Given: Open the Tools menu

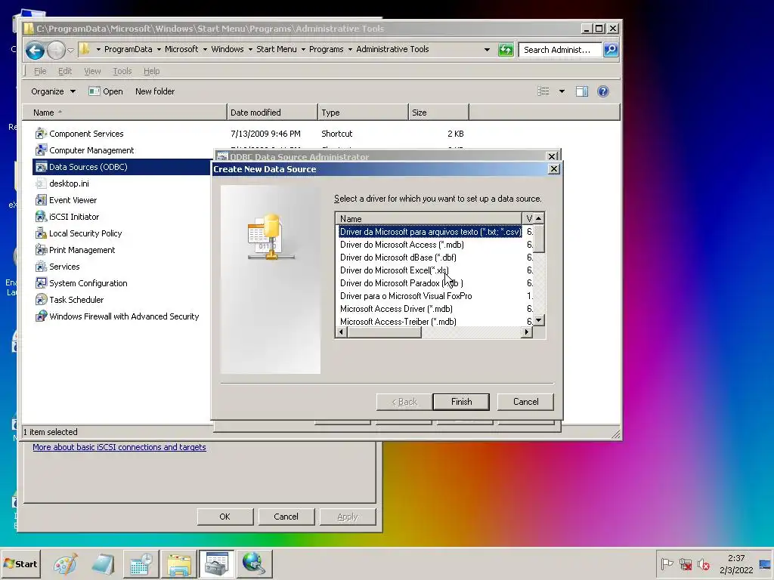Looking at the screenshot, I should (122, 71).
